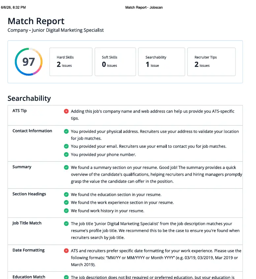This screenshot has height=279, width=256.
Task: Click the green check in Summary row
Action: [x=66, y=167]
